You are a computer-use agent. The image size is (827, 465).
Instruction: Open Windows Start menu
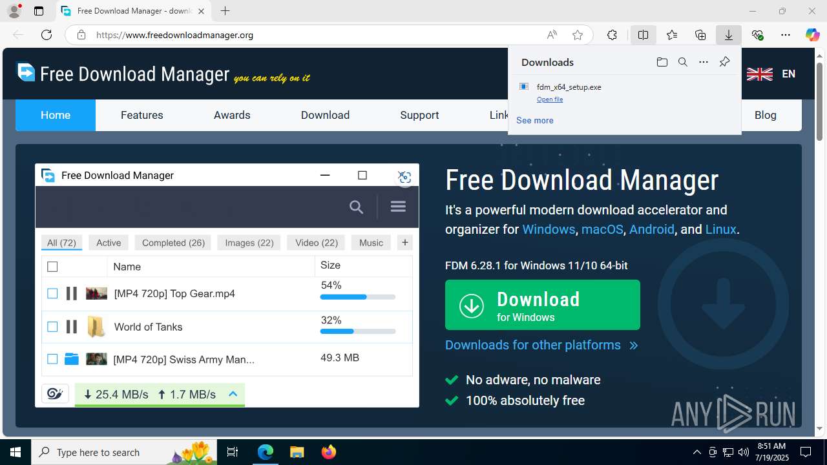click(16, 452)
